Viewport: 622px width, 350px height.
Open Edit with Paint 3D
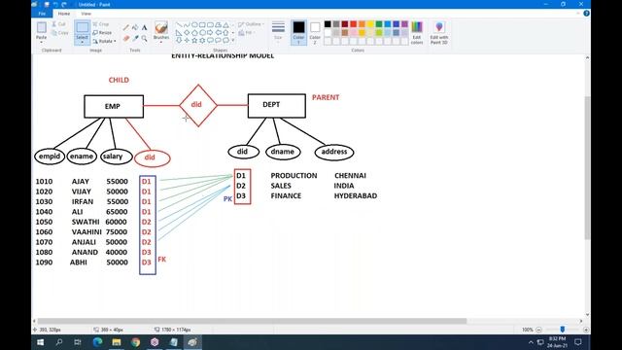click(438, 32)
